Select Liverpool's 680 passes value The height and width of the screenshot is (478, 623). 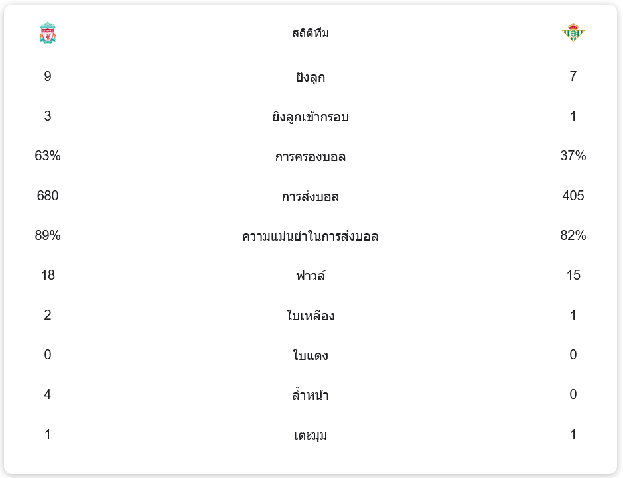point(48,196)
